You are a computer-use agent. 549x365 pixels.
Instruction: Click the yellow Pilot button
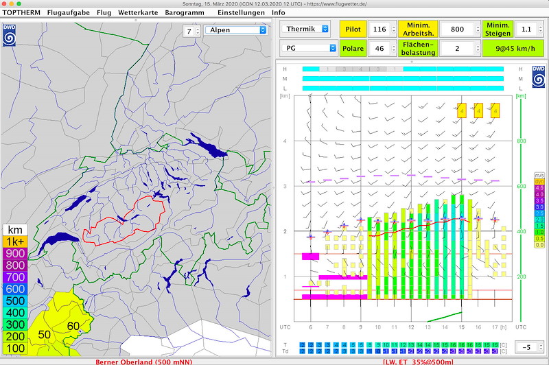[353, 29]
